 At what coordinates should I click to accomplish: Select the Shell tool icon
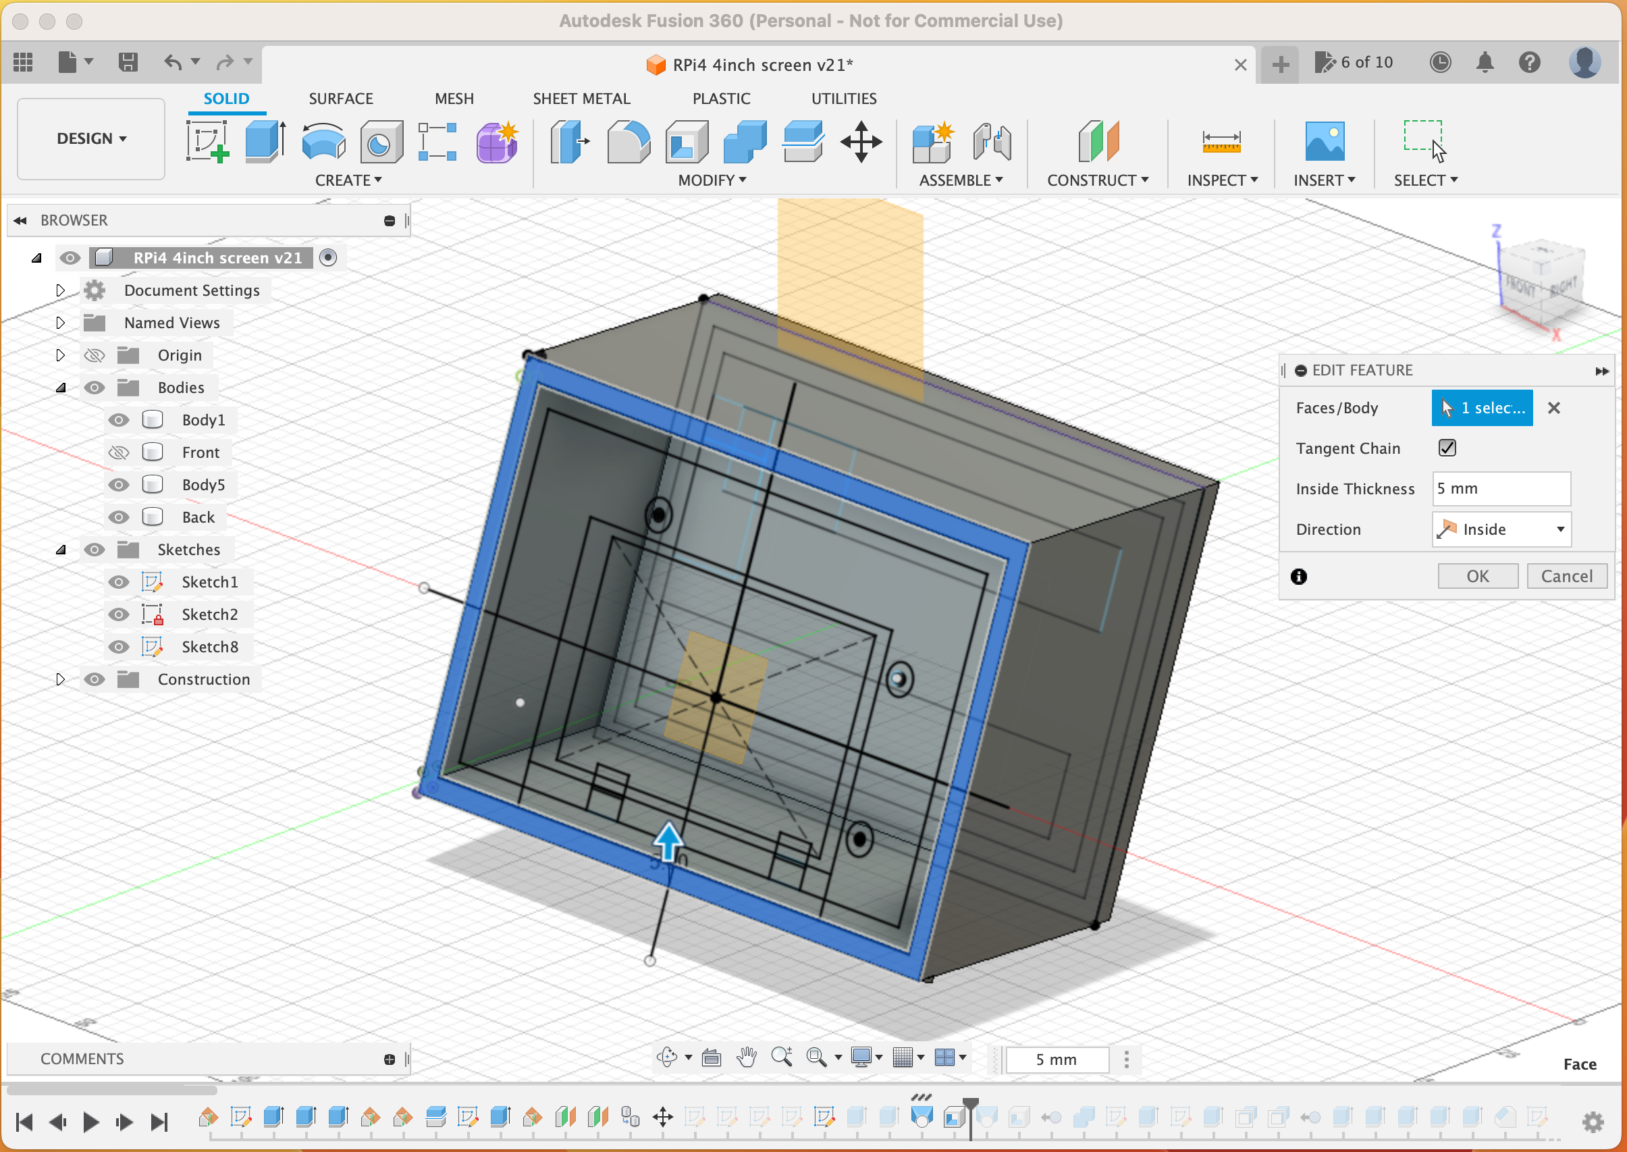point(686,141)
